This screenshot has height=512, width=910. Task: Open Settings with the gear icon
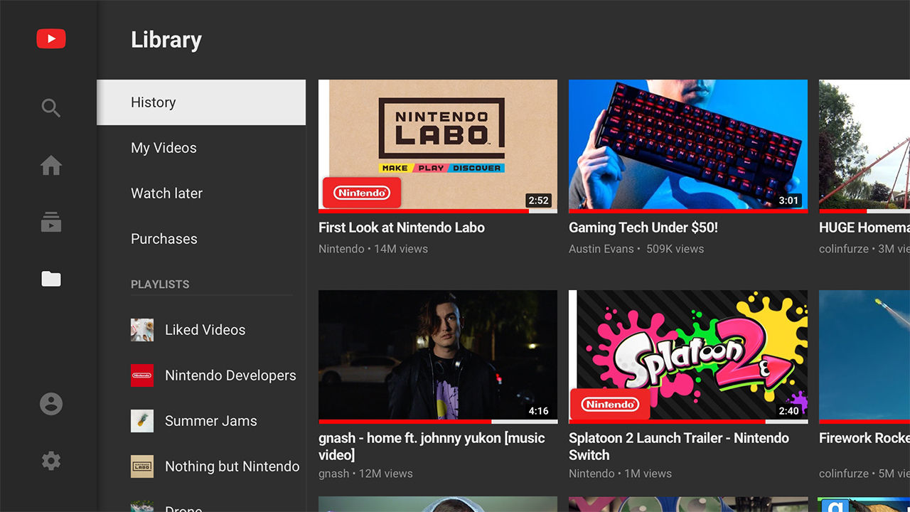click(x=50, y=461)
